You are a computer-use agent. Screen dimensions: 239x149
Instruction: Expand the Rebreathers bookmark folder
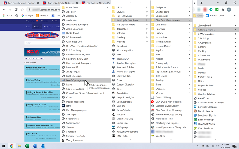coord(131,29)
